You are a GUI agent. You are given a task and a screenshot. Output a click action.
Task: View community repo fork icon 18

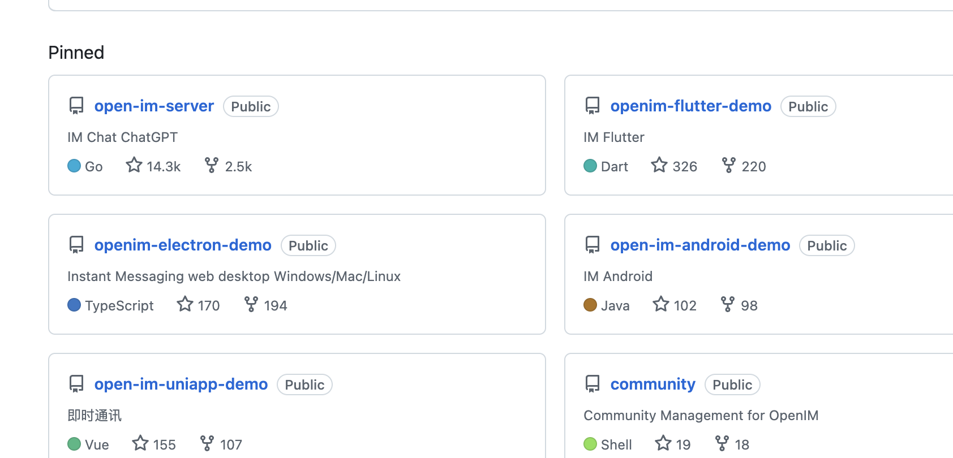[722, 443]
